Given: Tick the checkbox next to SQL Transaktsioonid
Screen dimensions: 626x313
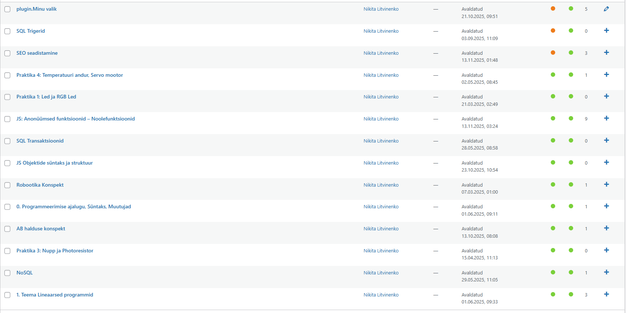Looking at the screenshot, I should coord(7,141).
